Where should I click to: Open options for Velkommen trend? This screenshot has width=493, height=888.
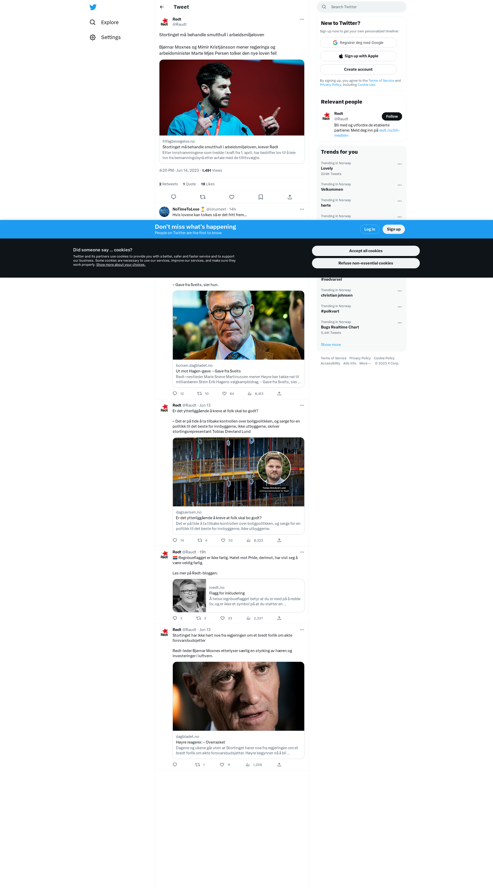tap(399, 185)
